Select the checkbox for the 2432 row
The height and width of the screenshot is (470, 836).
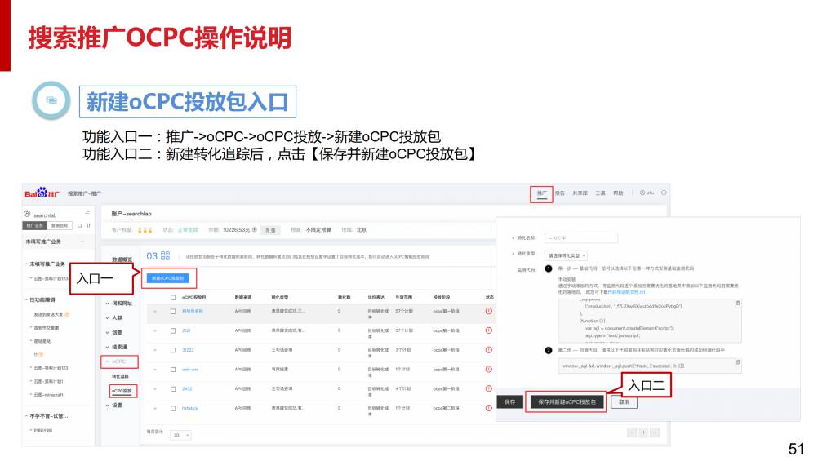(x=172, y=389)
